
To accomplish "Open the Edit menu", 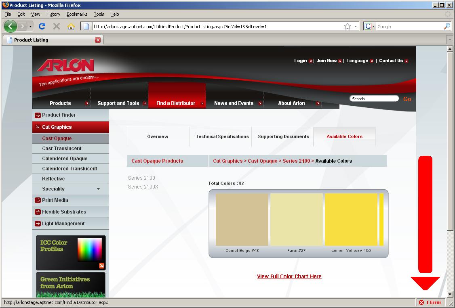I will click(21, 14).
